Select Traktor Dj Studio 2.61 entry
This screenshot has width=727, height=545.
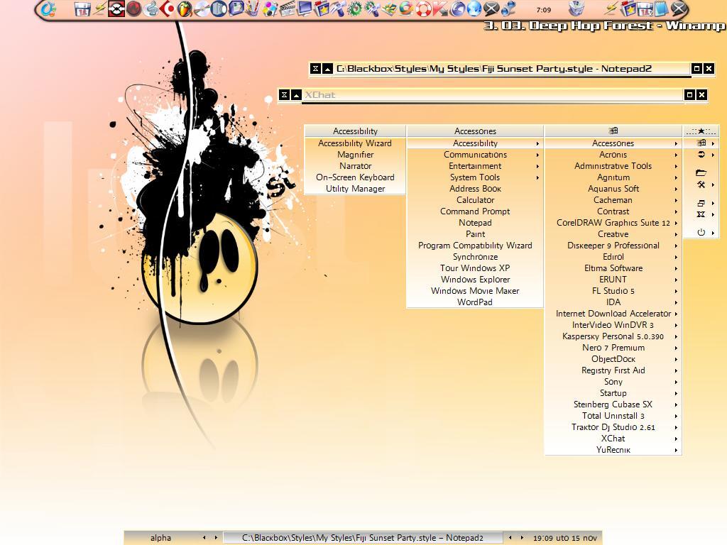point(613,427)
